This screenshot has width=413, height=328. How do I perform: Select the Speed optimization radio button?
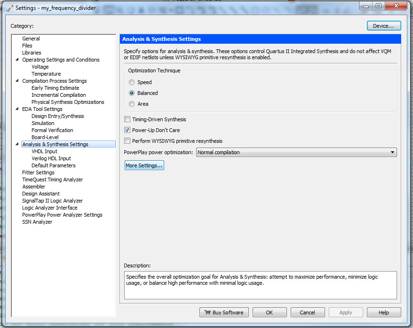tap(132, 82)
